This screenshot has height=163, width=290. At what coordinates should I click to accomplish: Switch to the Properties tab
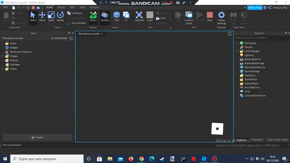tap(257, 140)
